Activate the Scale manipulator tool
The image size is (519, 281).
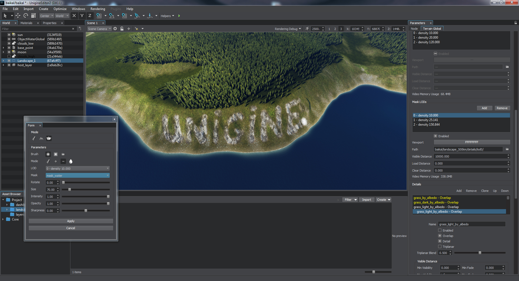coord(34,16)
